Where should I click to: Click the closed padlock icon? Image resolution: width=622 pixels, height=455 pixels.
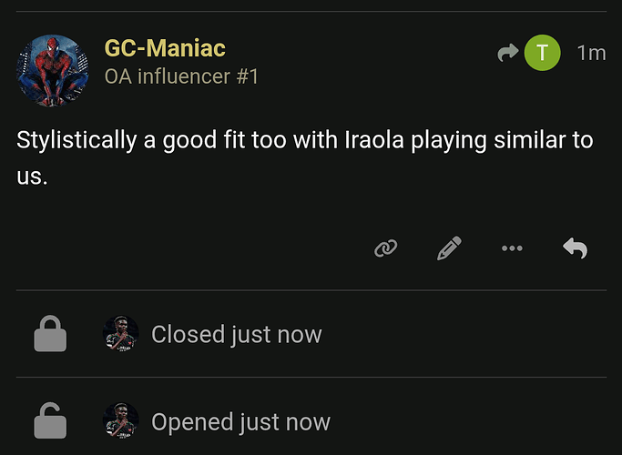click(50, 334)
